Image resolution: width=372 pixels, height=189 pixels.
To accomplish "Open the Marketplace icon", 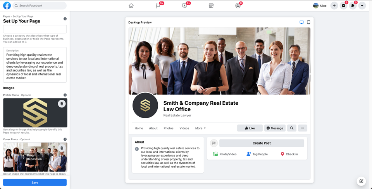I will click(x=211, y=6).
